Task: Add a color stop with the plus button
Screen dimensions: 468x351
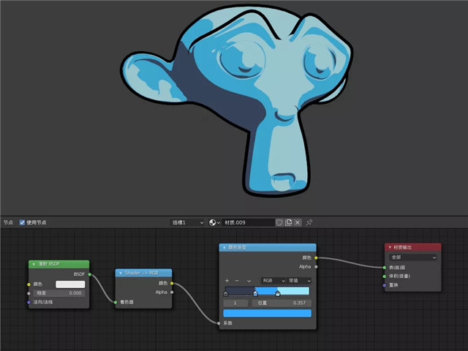Action: coord(227,281)
